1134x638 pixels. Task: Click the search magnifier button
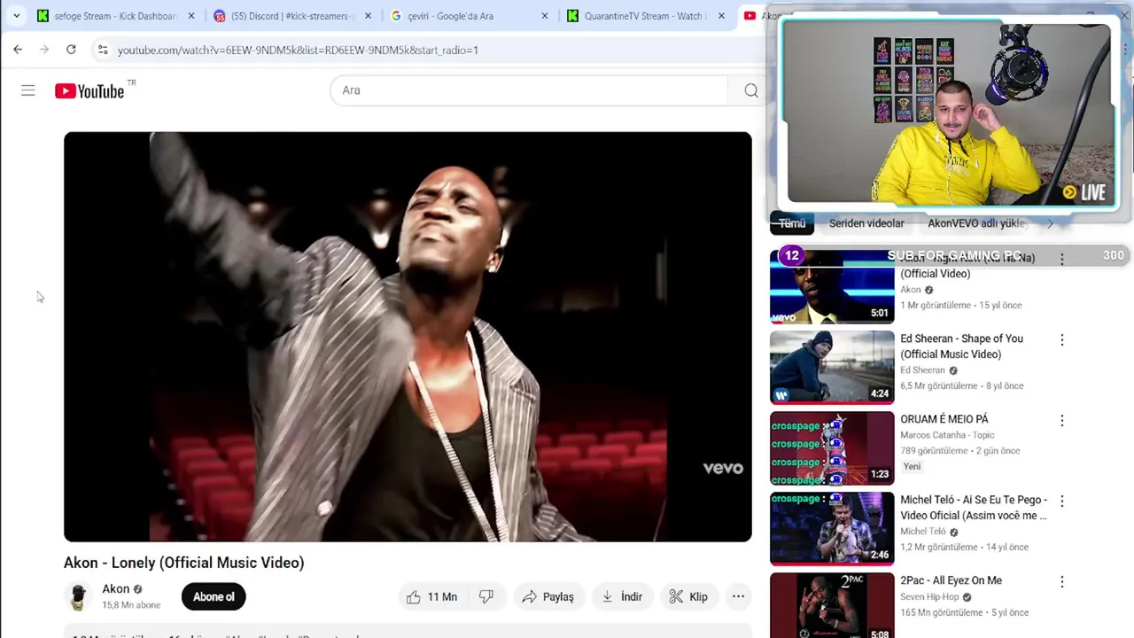point(750,90)
